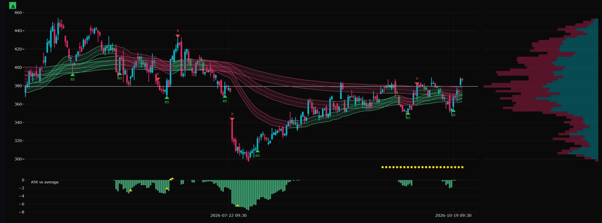Click the price label 420 on the y-axis
The image size is (602, 223).
click(18, 49)
